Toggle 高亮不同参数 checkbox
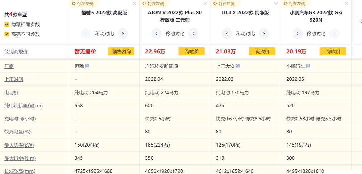The width and height of the screenshot is (362, 174). click(7, 34)
